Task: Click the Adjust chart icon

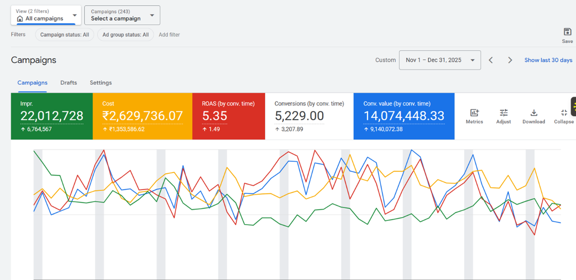Action: point(503,113)
